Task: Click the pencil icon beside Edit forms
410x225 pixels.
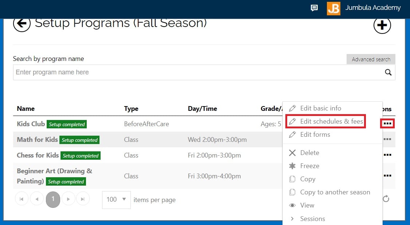Action: [292, 135]
